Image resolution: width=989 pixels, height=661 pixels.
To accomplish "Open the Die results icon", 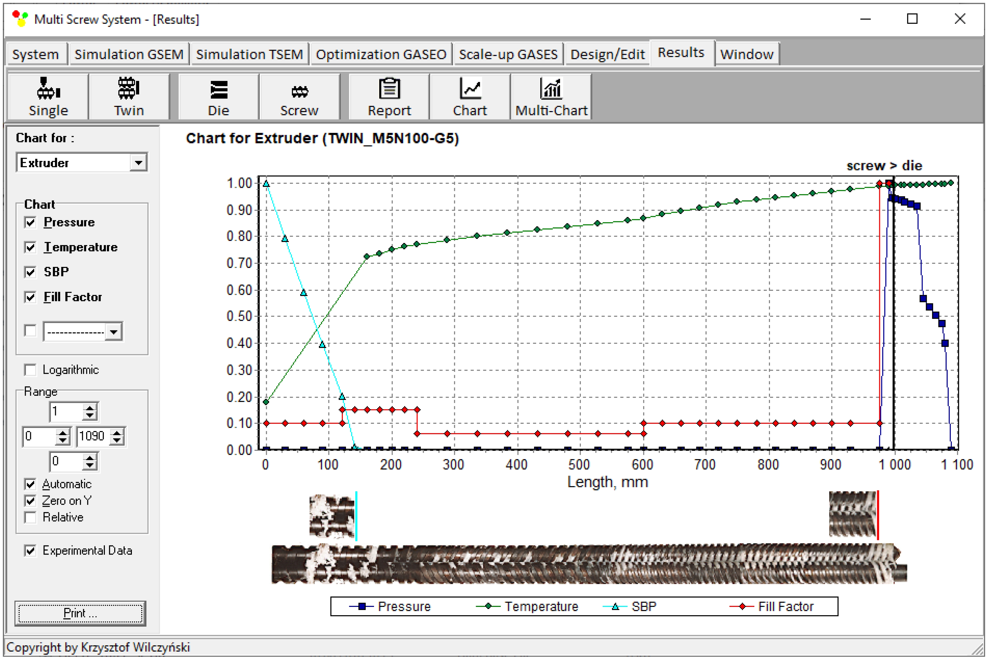I will 218,97.
